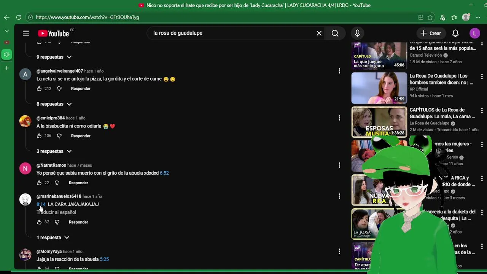Open @NatrutRamos channel from username
The height and width of the screenshot is (274, 487).
point(51,165)
